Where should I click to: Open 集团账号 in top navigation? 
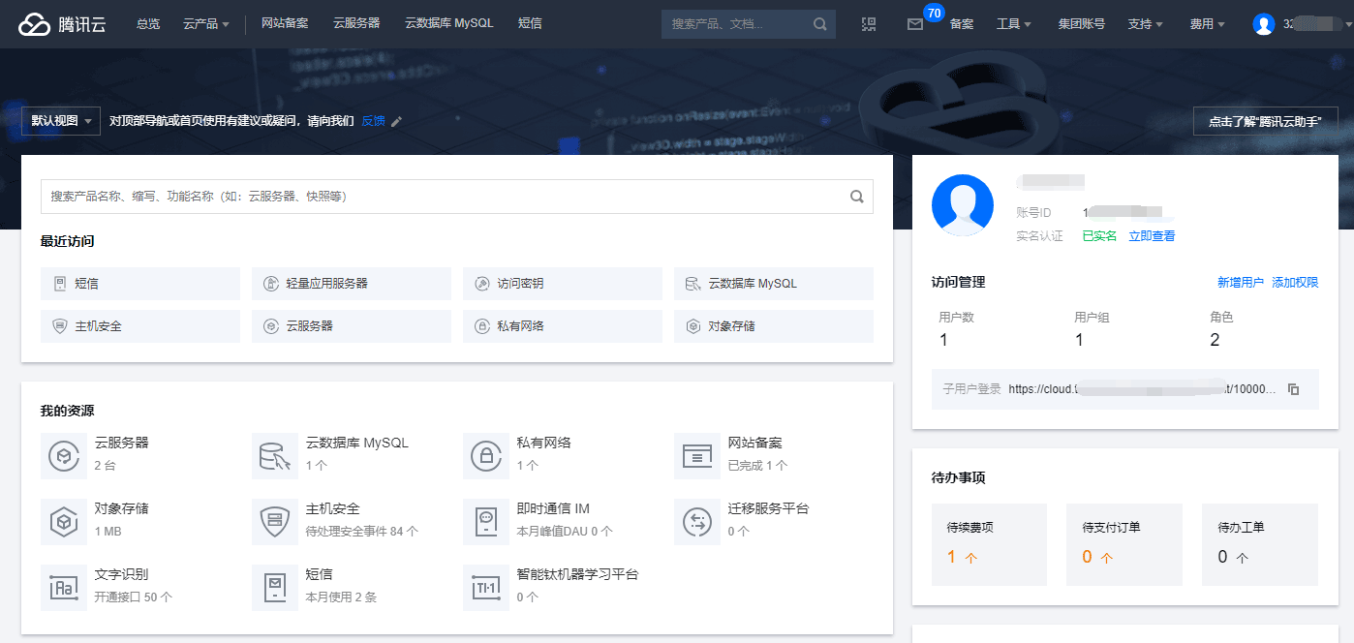pyautogui.click(x=1081, y=24)
